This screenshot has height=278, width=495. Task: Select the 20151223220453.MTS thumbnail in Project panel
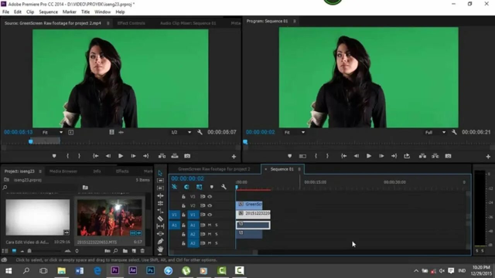point(111,216)
